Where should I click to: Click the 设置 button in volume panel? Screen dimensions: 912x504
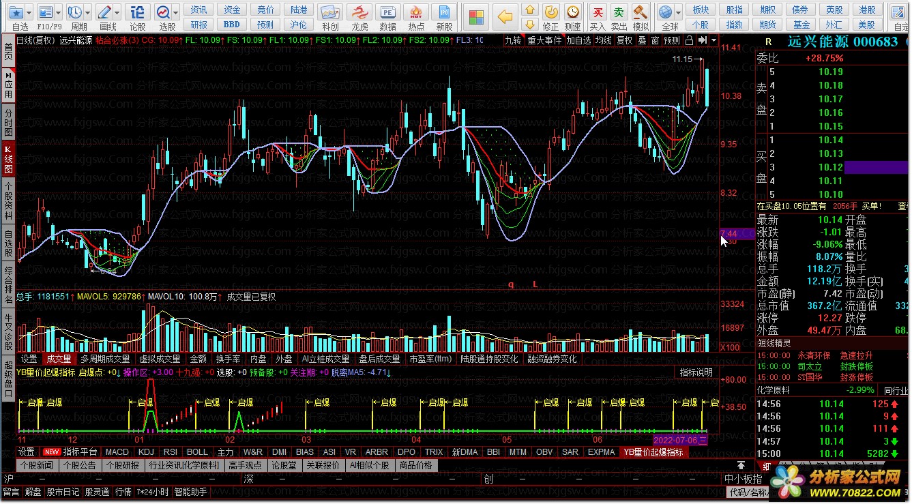(29, 359)
